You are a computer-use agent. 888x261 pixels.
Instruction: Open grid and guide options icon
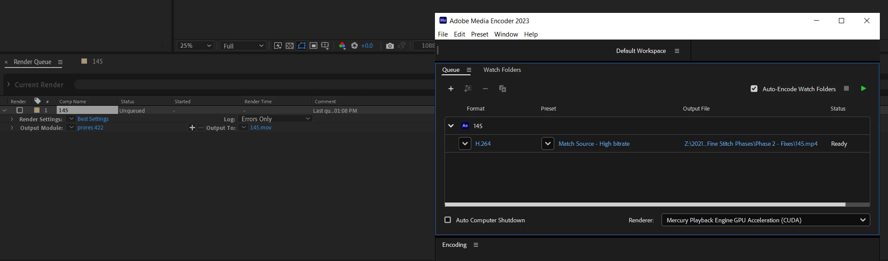[x=325, y=46]
